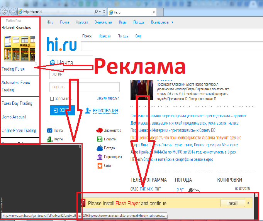Click the browser Back arrow button
Screen dimensions: 263x221
pos(5,11)
